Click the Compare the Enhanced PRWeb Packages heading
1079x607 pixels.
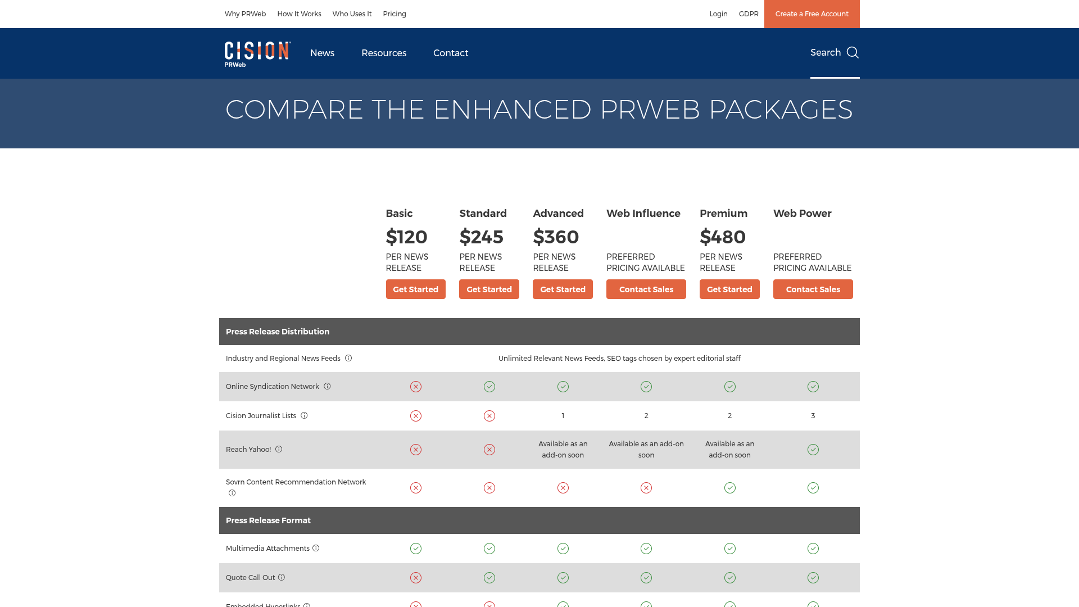[x=539, y=110]
